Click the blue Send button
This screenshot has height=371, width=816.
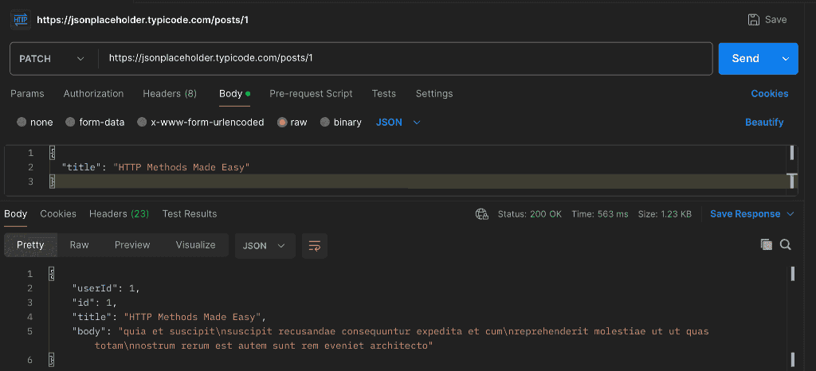tap(746, 59)
